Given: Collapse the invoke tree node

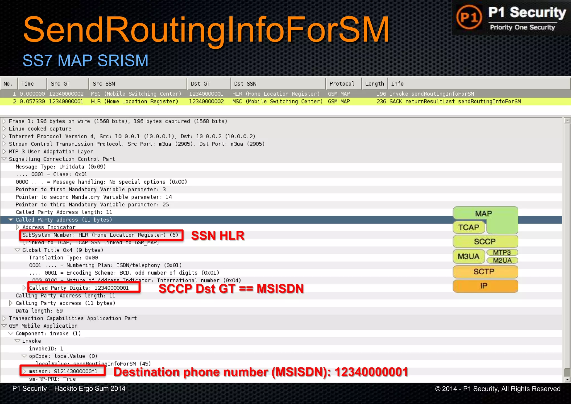Looking at the screenshot, I should (18, 341).
